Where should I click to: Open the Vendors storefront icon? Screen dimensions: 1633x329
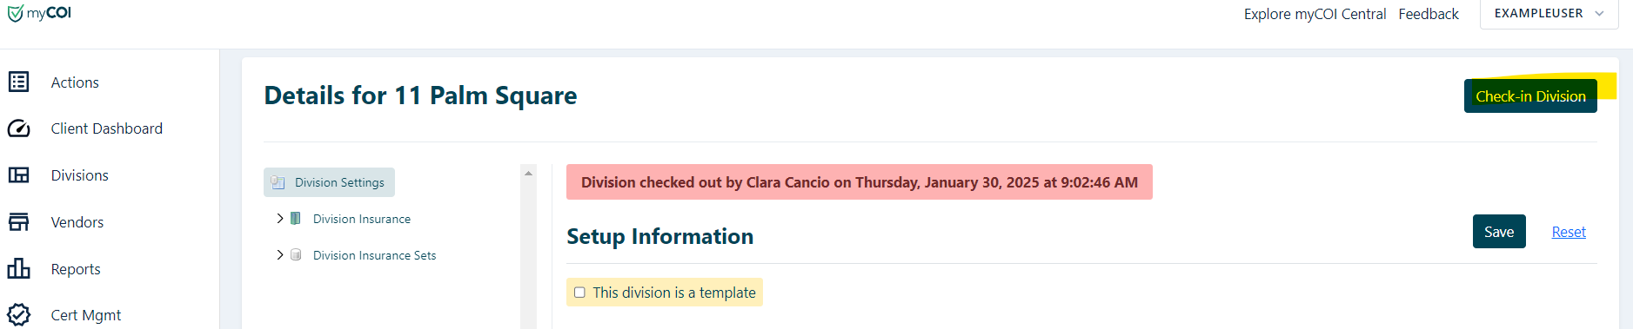coord(18,222)
